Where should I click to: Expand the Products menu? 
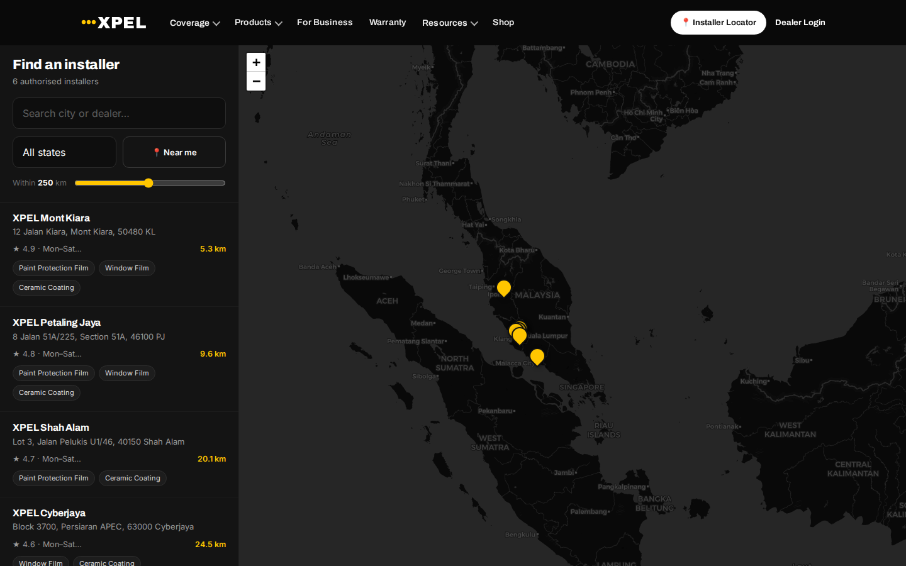coord(259,23)
